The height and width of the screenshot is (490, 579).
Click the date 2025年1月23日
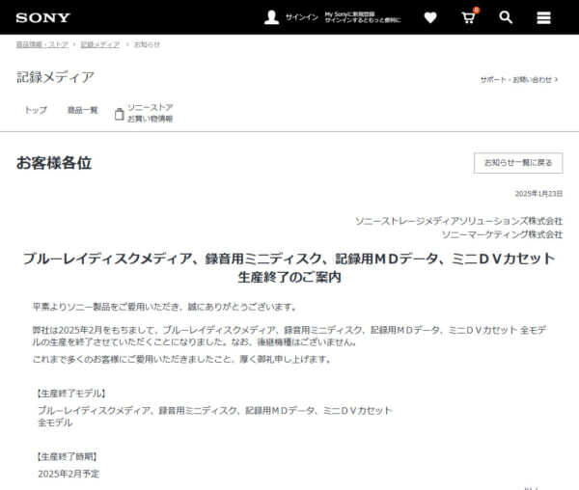point(538,194)
